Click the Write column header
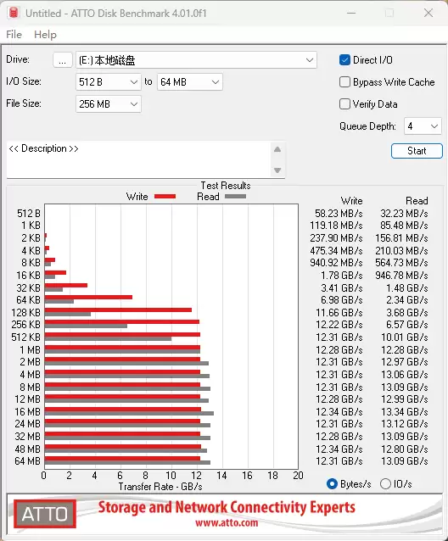Image resolution: width=448 pixels, height=541 pixels. pyautogui.click(x=352, y=201)
